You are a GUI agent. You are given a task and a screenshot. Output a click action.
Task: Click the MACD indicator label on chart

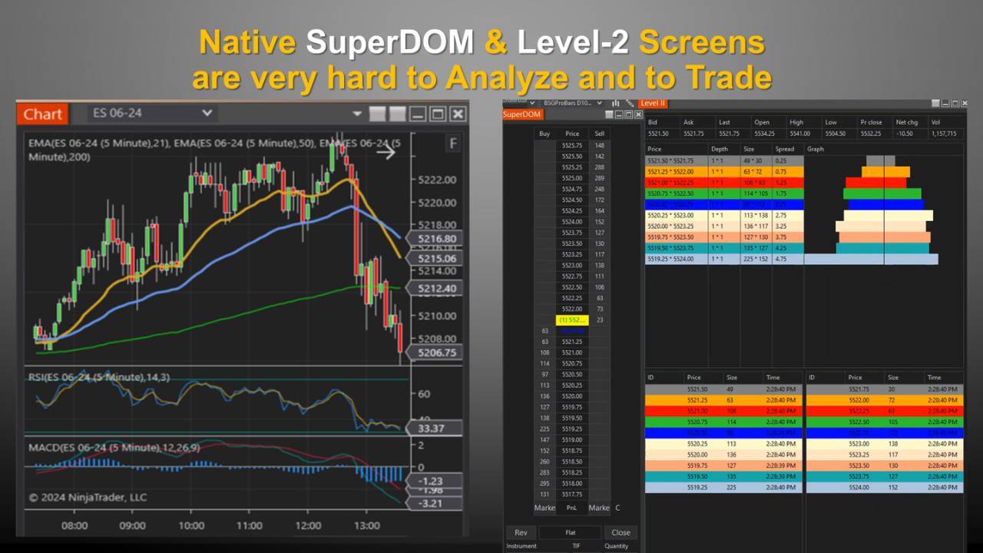115,448
